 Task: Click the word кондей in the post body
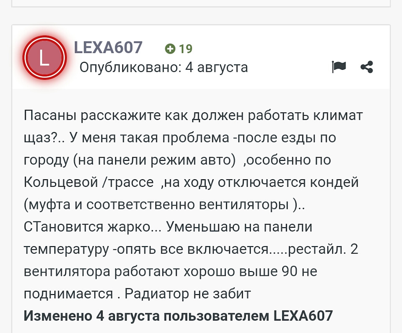coord(335,182)
